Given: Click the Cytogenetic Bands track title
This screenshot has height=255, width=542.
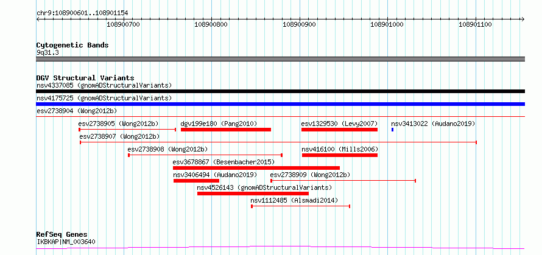Looking at the screenshot, I should coord(72,45).
